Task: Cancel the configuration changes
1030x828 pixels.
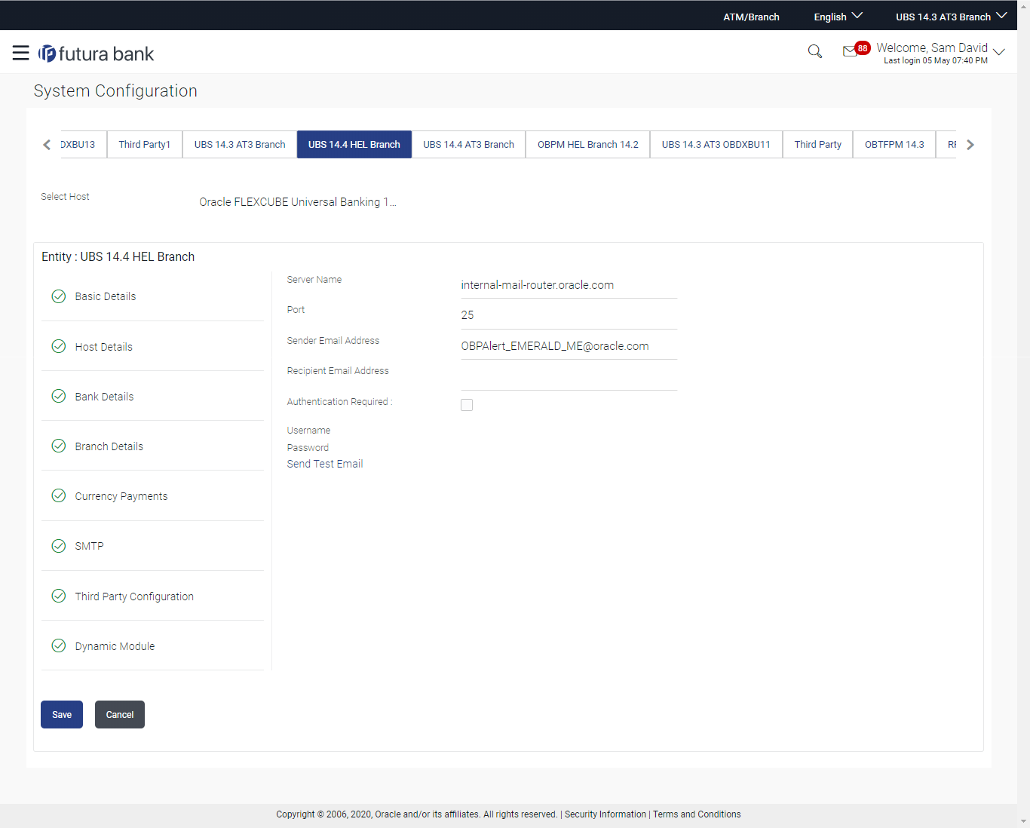Action: 120,714
